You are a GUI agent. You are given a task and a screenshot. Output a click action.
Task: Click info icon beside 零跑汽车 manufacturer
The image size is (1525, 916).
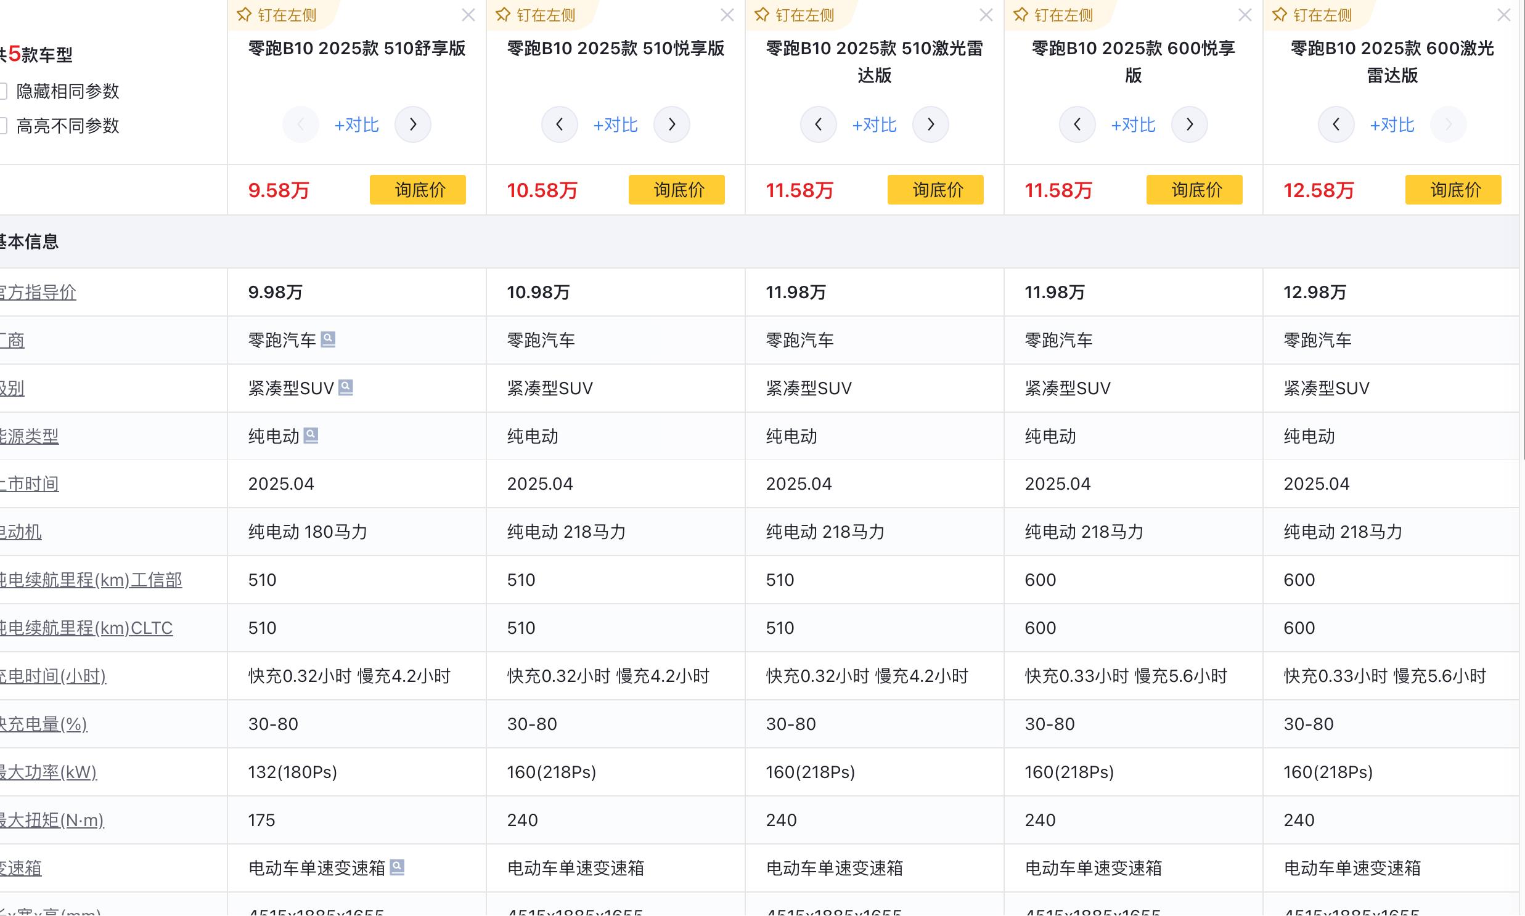[x=328, y=339]
